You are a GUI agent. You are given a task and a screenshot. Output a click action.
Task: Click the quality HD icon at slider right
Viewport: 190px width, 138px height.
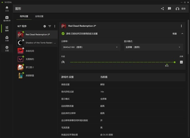tap(181, 62)
